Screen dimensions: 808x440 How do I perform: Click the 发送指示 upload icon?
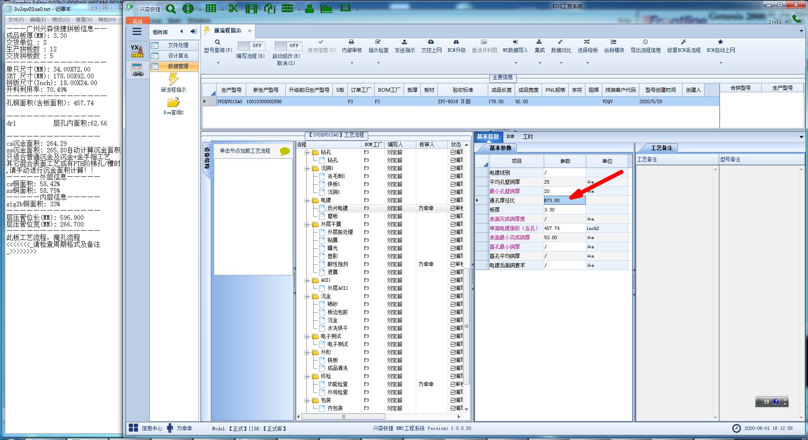click(404, 42)
